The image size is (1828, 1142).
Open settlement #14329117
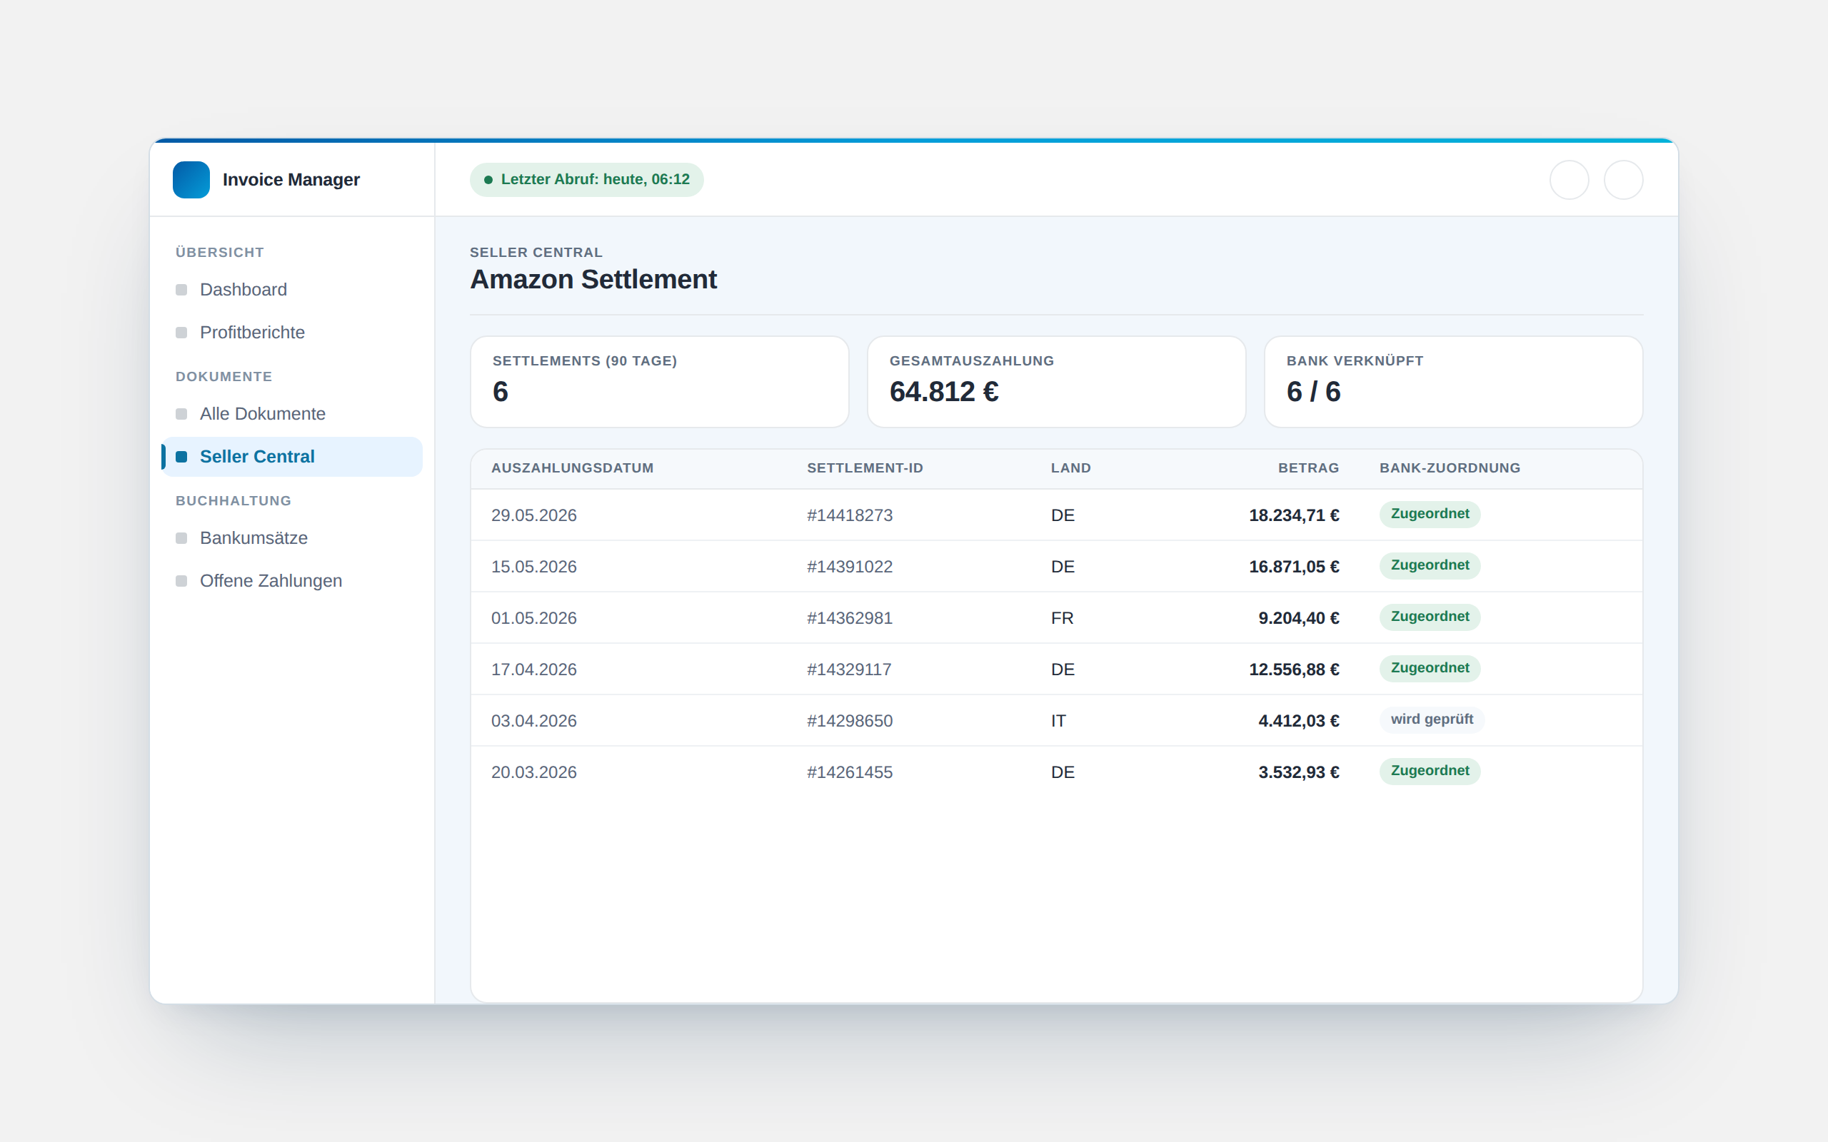pos(849,669)
